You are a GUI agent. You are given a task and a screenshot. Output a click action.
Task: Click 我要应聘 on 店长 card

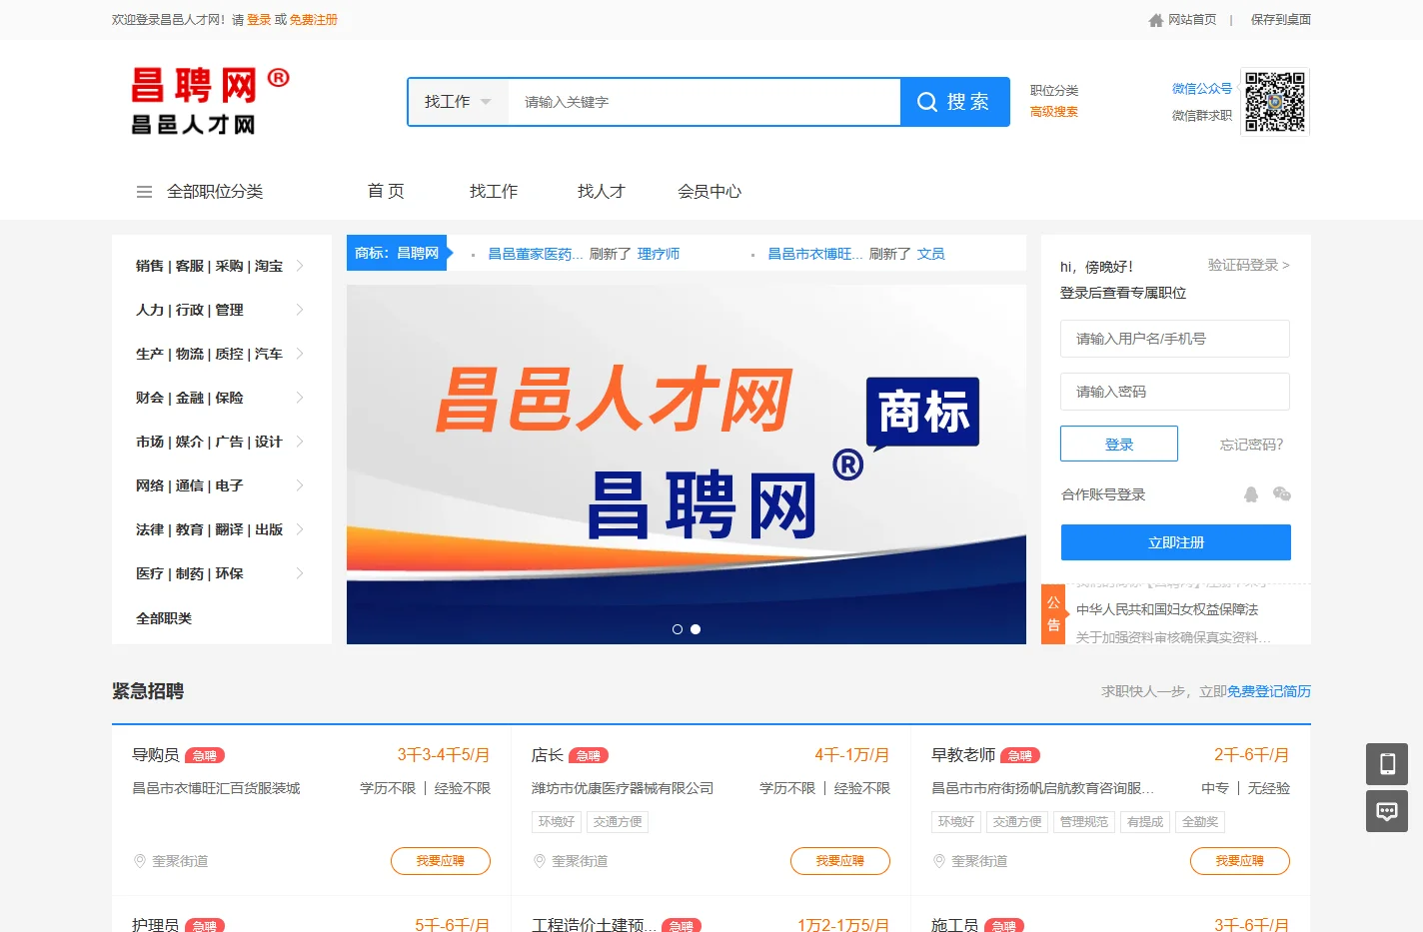click(840, 861)
